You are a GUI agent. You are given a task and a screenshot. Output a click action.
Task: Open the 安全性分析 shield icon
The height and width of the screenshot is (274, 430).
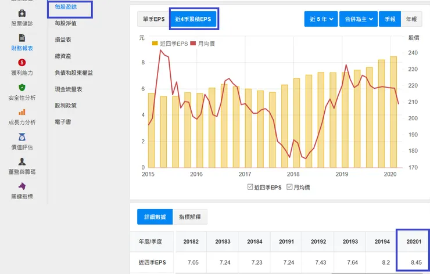[22, 88]
